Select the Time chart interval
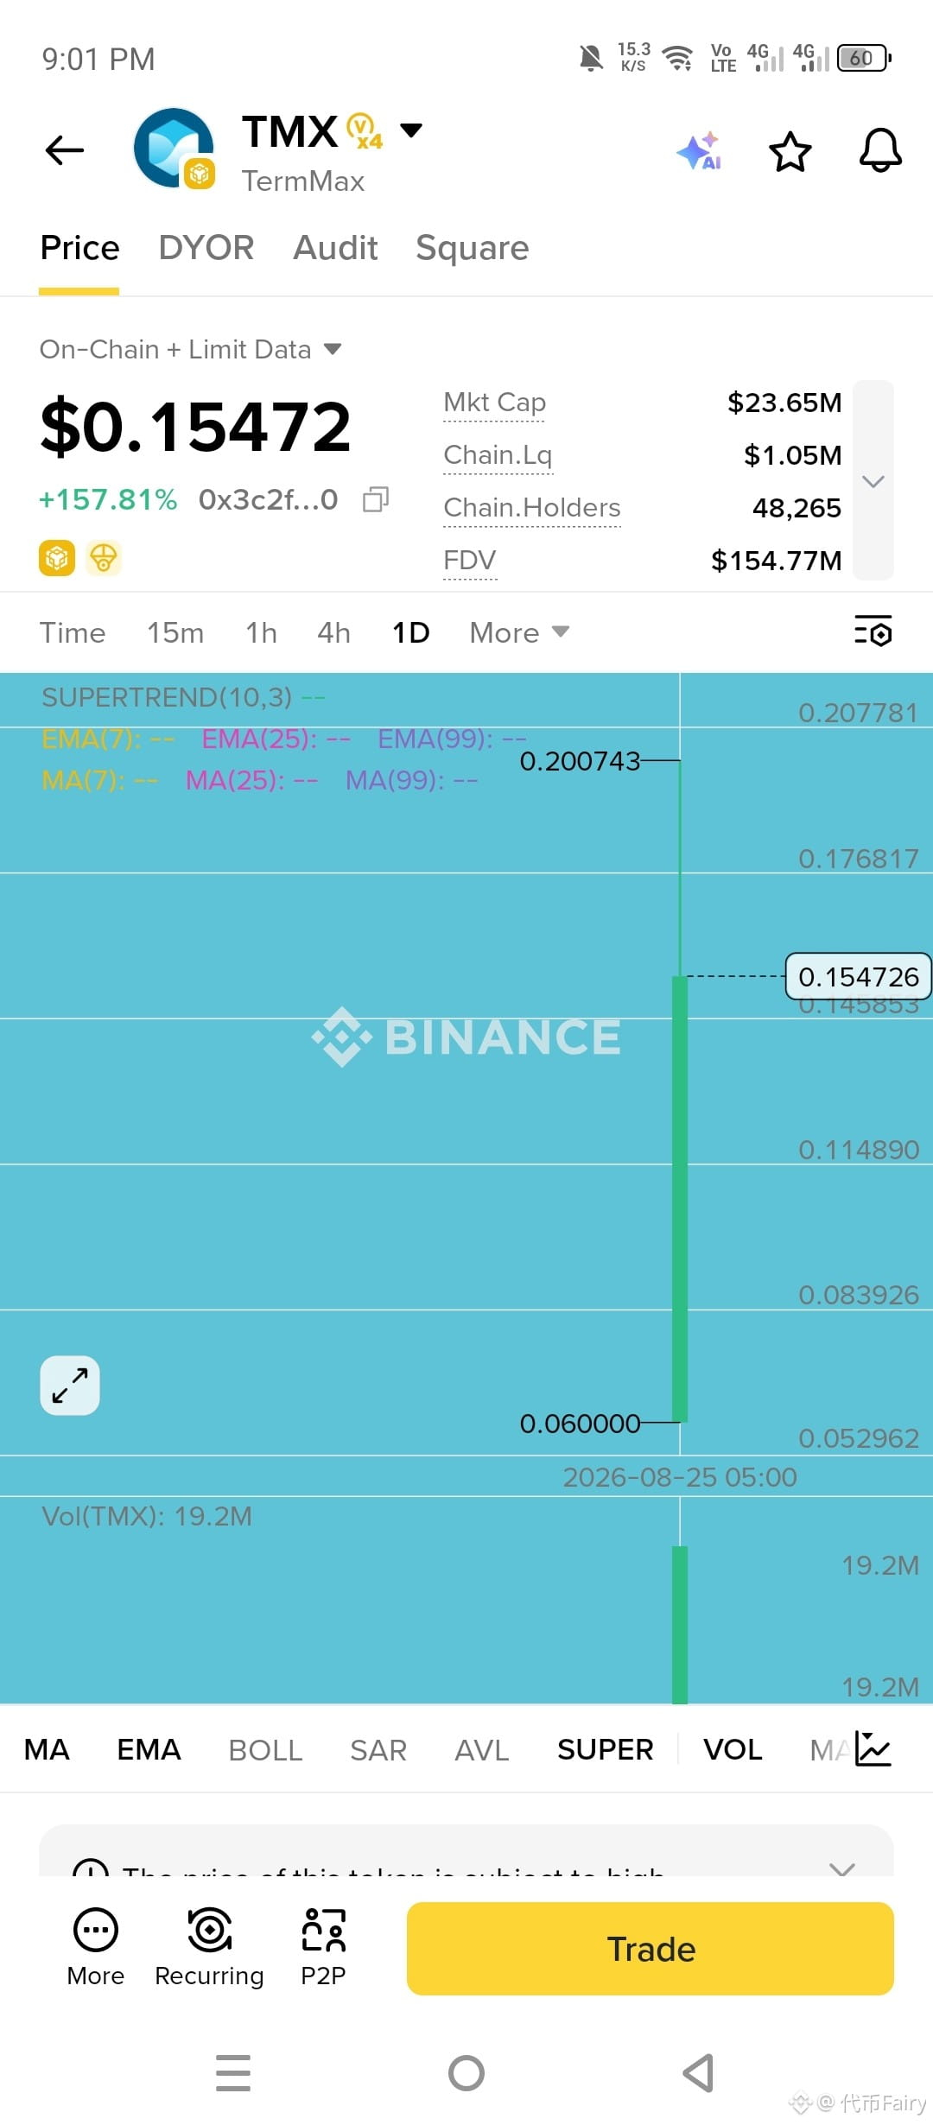 73,632
